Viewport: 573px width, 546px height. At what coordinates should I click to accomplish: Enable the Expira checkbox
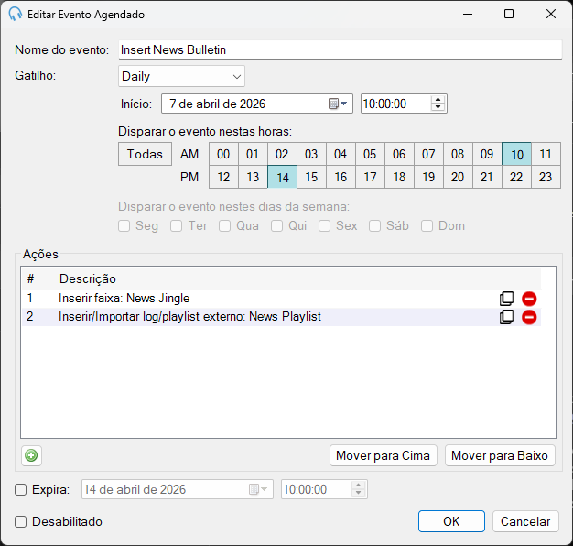(20, 490)
